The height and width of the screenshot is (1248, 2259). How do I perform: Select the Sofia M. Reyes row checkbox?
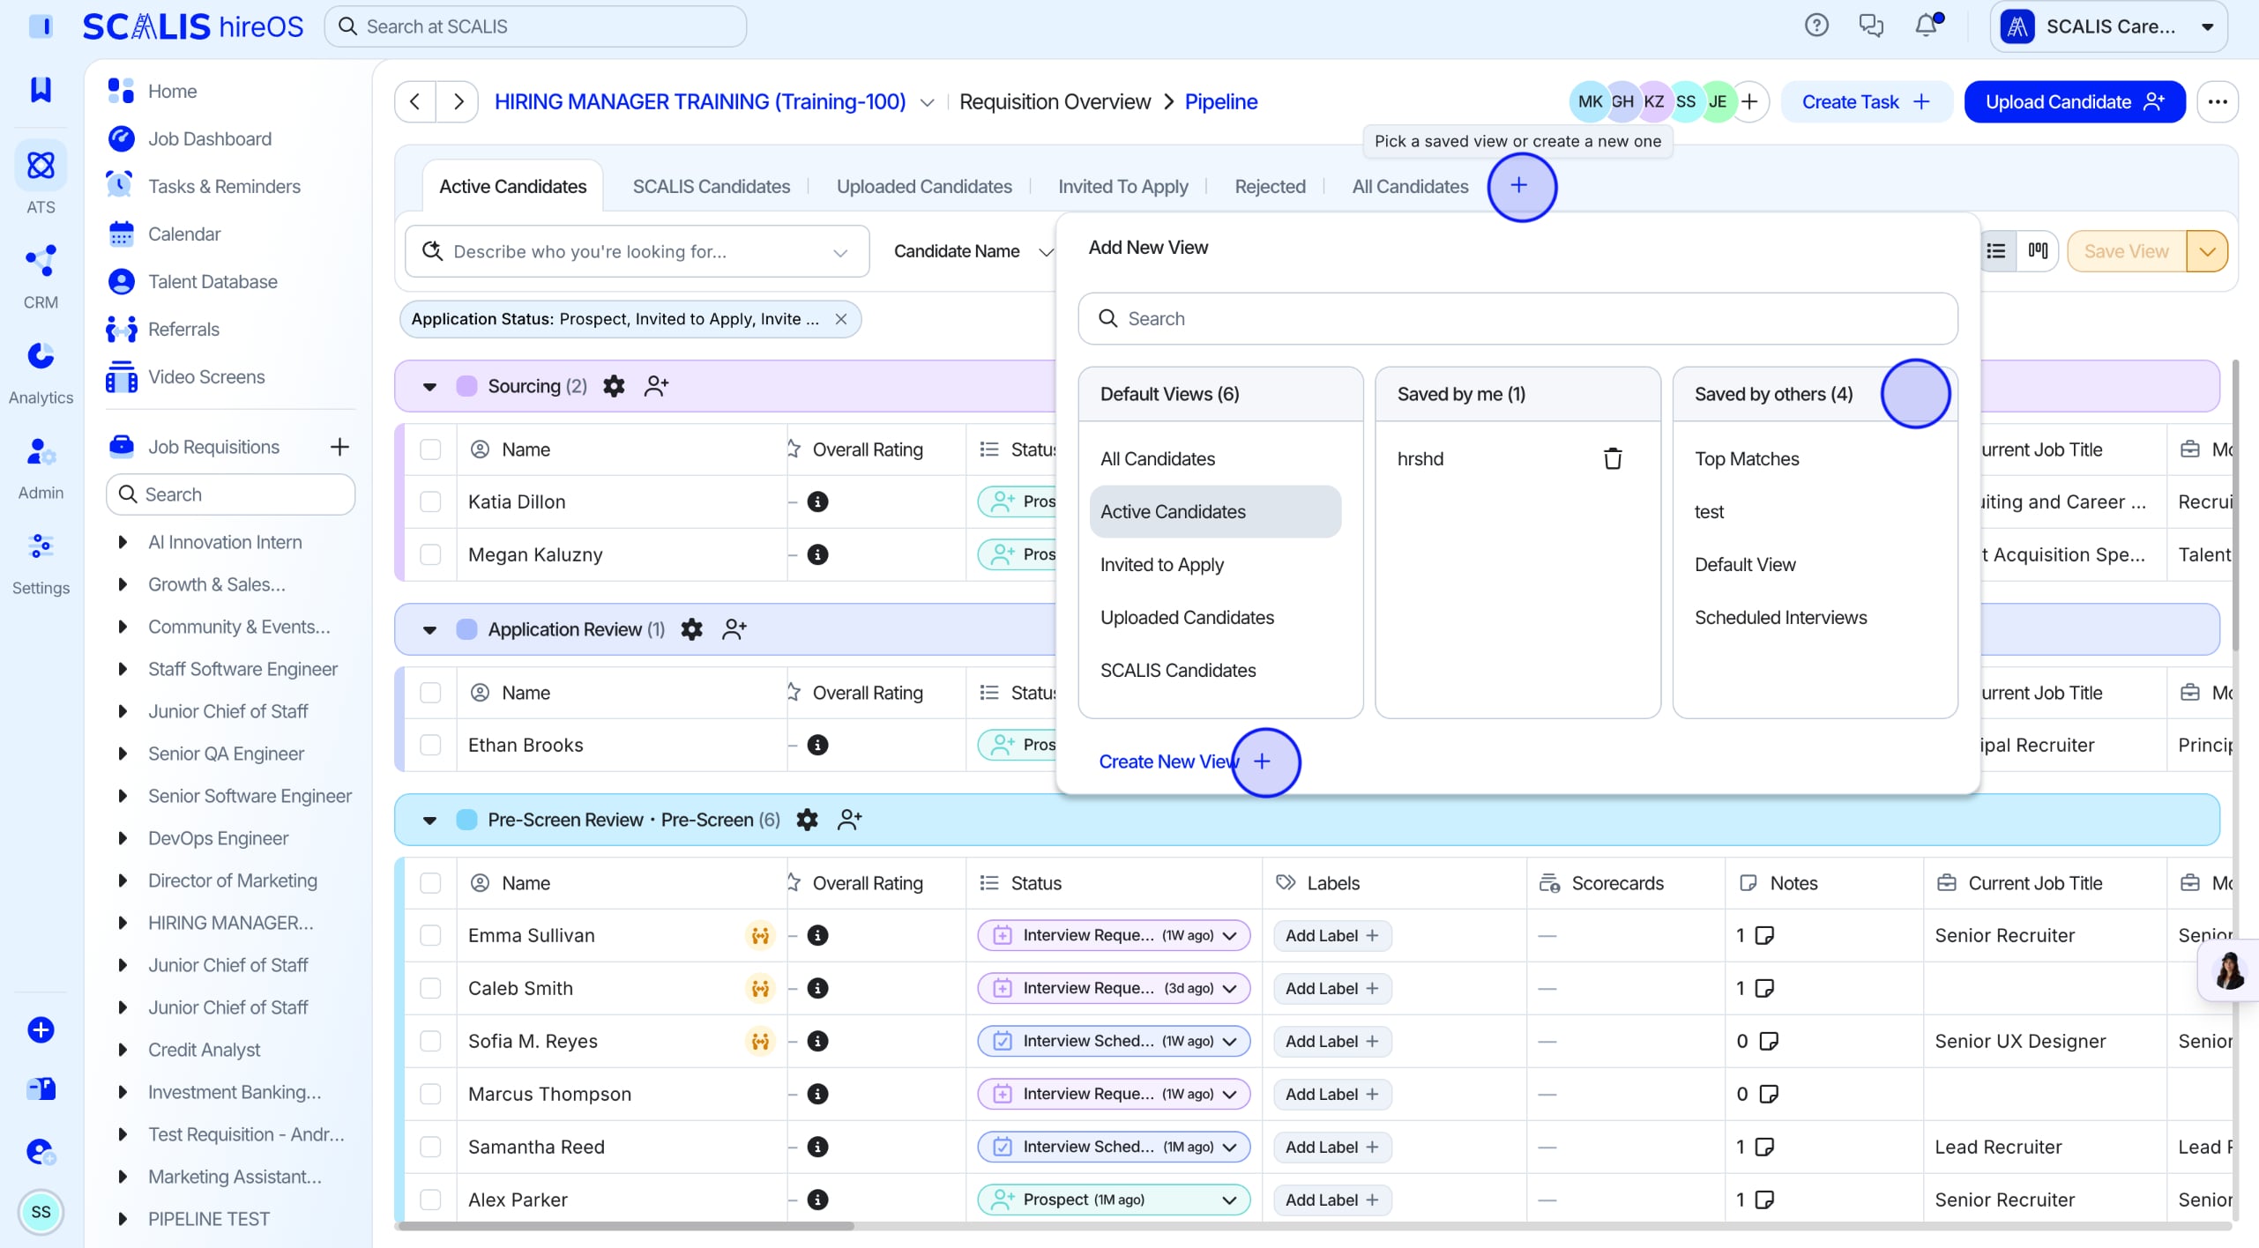(x=430, y=1041)
